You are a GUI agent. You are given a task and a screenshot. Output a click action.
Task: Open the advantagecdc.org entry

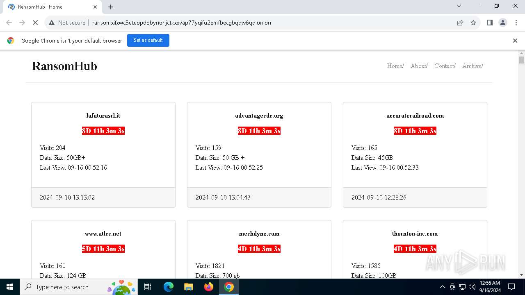(x=259, y=116)
